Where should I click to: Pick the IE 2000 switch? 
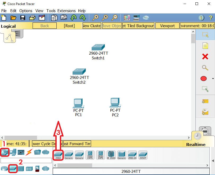point(111,155)
